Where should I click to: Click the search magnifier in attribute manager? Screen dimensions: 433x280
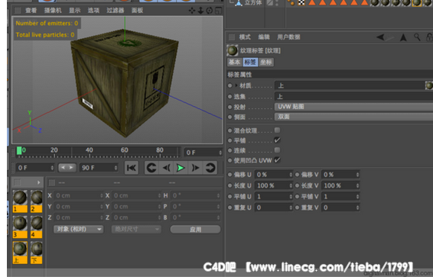(417, 37)
